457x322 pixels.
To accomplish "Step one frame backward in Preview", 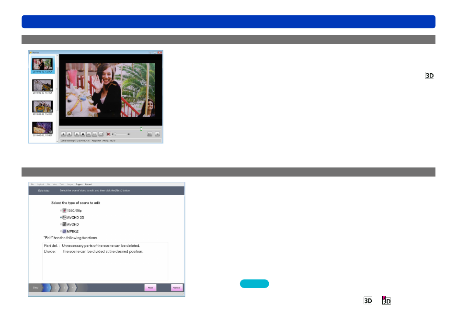I will tap(89, 134).
